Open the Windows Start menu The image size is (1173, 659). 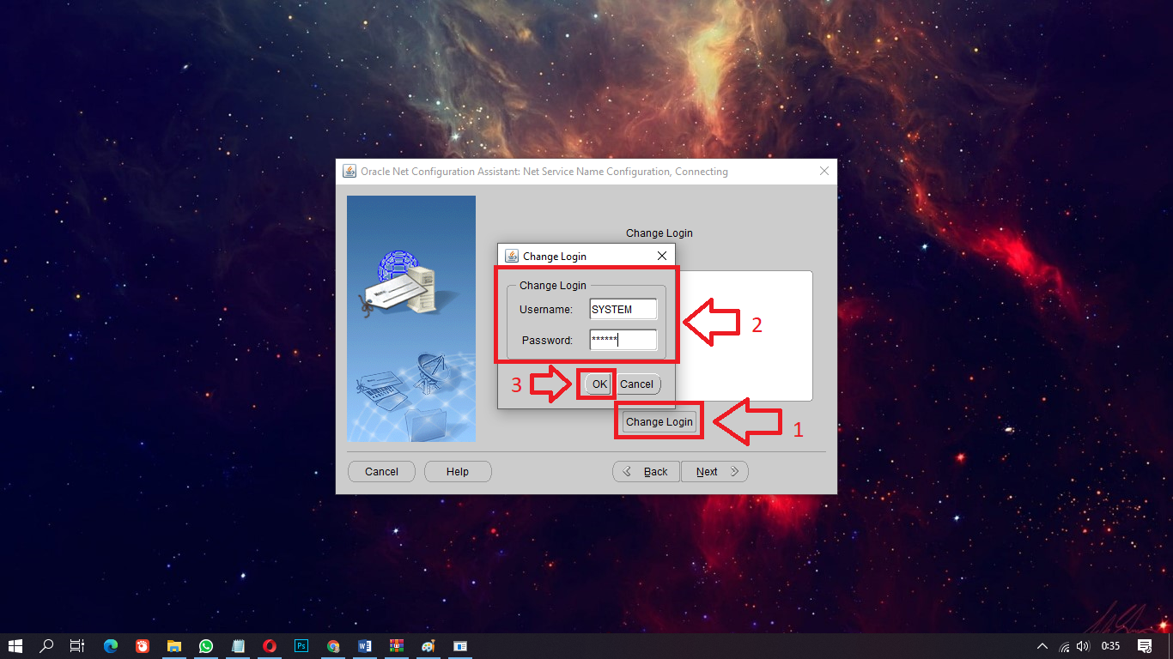(15, 646)
